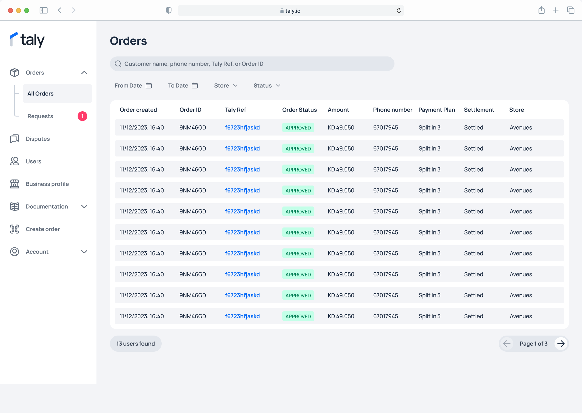
Task: Expand the Account section
Action: (x=84, y=252)
